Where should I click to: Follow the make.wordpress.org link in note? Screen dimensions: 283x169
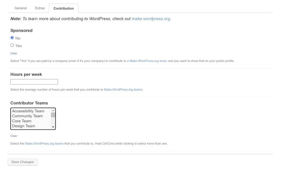(151, 19)
